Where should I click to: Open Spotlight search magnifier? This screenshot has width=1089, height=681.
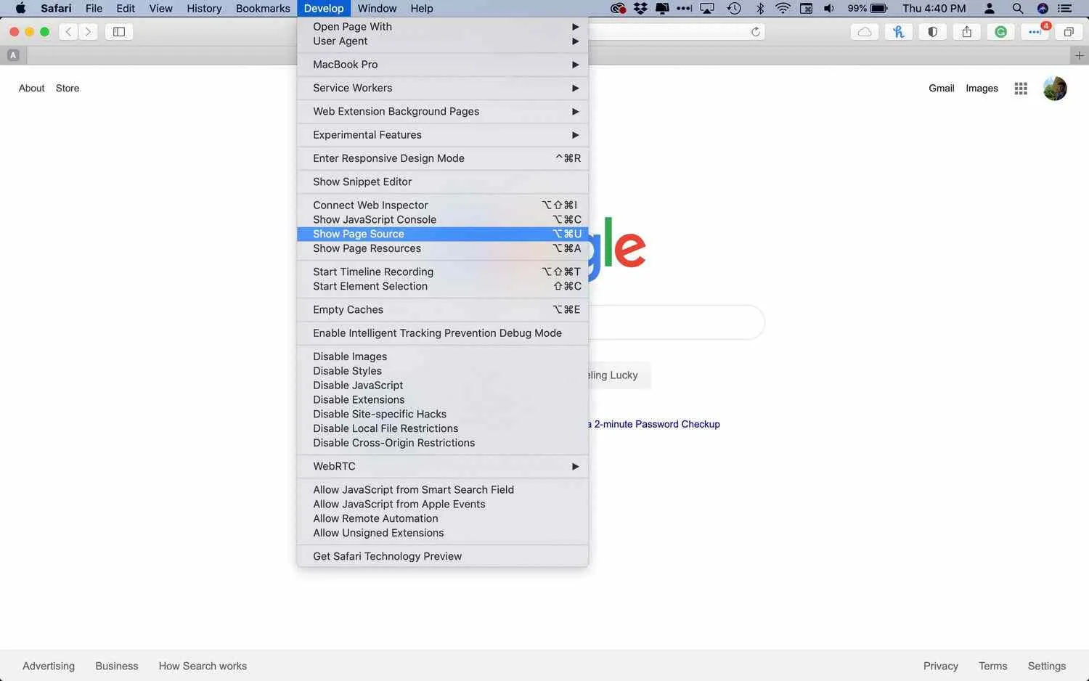pos(1018,9)
